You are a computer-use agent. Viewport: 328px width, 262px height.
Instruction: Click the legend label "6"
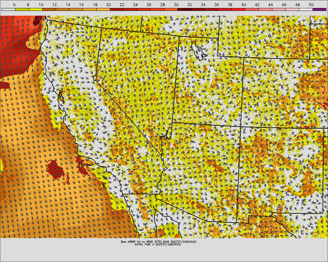click(x=14, y=4)
